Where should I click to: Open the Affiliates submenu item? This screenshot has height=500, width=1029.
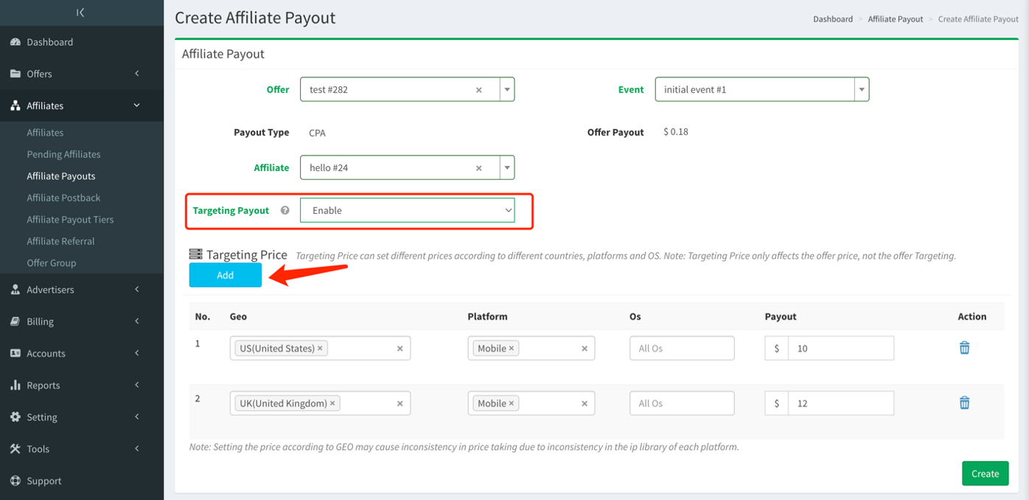pos(45,133)
